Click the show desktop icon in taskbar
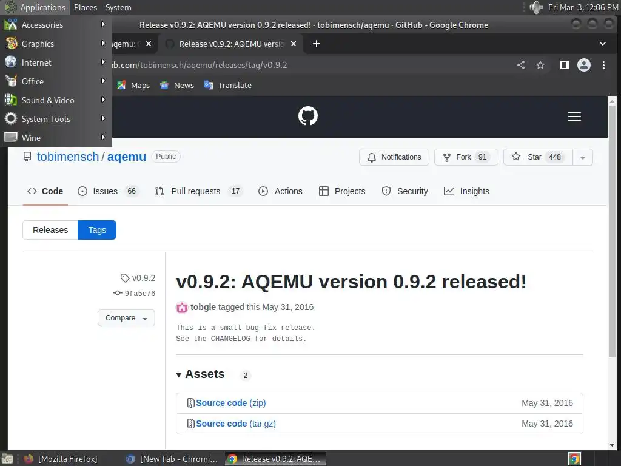 coord(7,459)
